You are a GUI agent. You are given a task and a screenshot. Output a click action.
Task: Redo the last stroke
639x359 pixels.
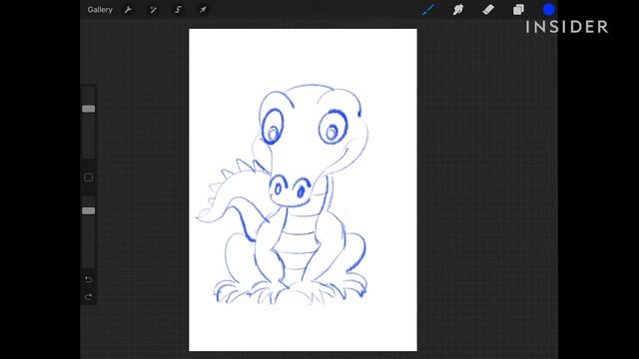point(89,297)
